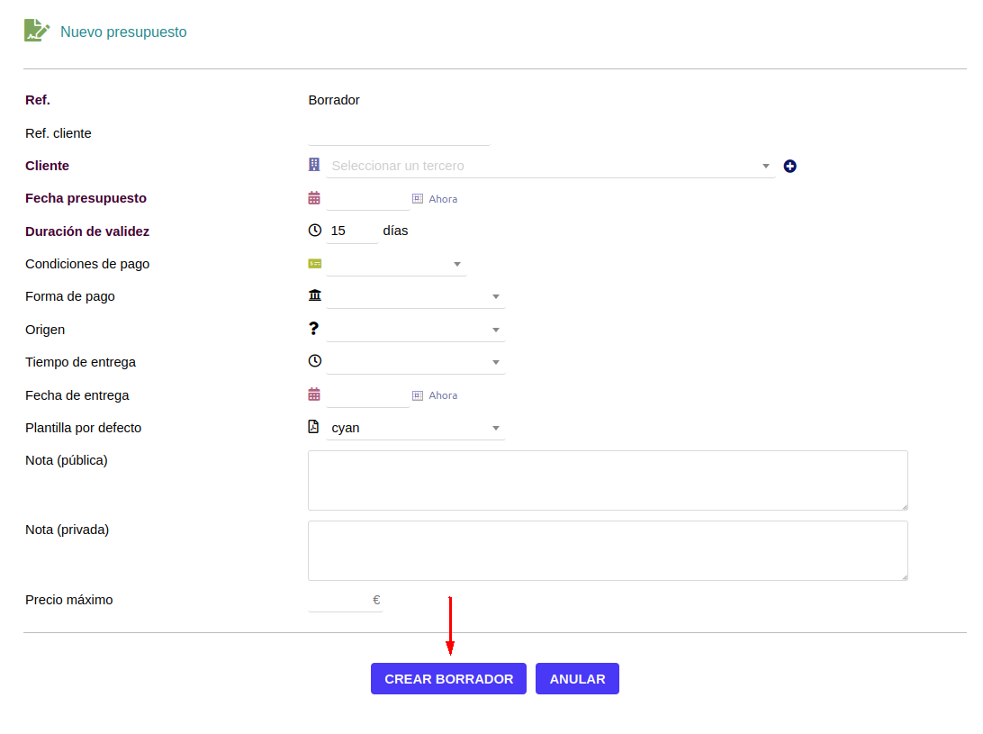Focus the Nota (pública) text area
This screenshot has width=983, height=734.
pyautogui.click(x=608, y=481)
